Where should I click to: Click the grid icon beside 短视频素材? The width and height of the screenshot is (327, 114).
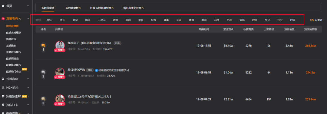(x=3, y=96)
